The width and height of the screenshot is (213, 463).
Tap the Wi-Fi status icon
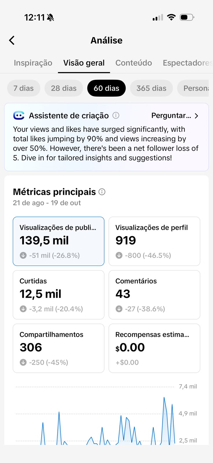tap(171, 17)
